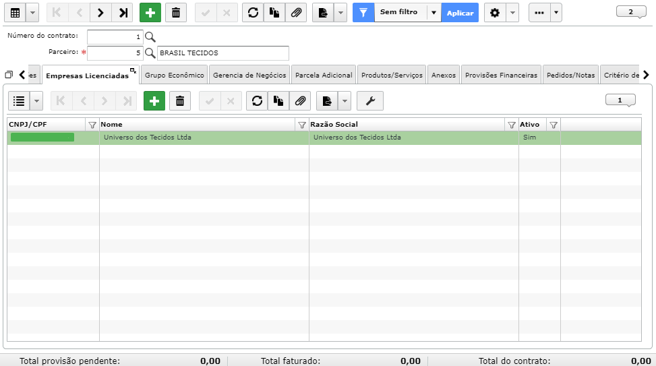The height and width of the screenshot is (366, 656).
Task: Click the Aplicar button
Action: pos(460,13)
